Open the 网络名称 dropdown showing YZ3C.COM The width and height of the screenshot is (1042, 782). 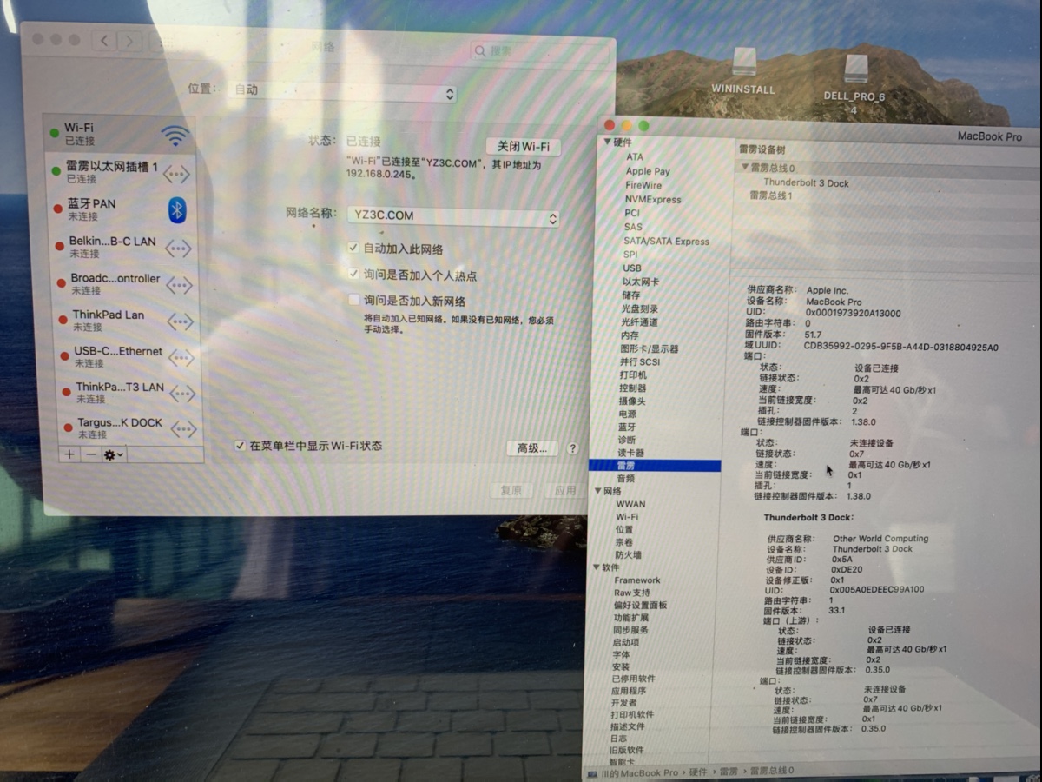[x=452, y=217]
